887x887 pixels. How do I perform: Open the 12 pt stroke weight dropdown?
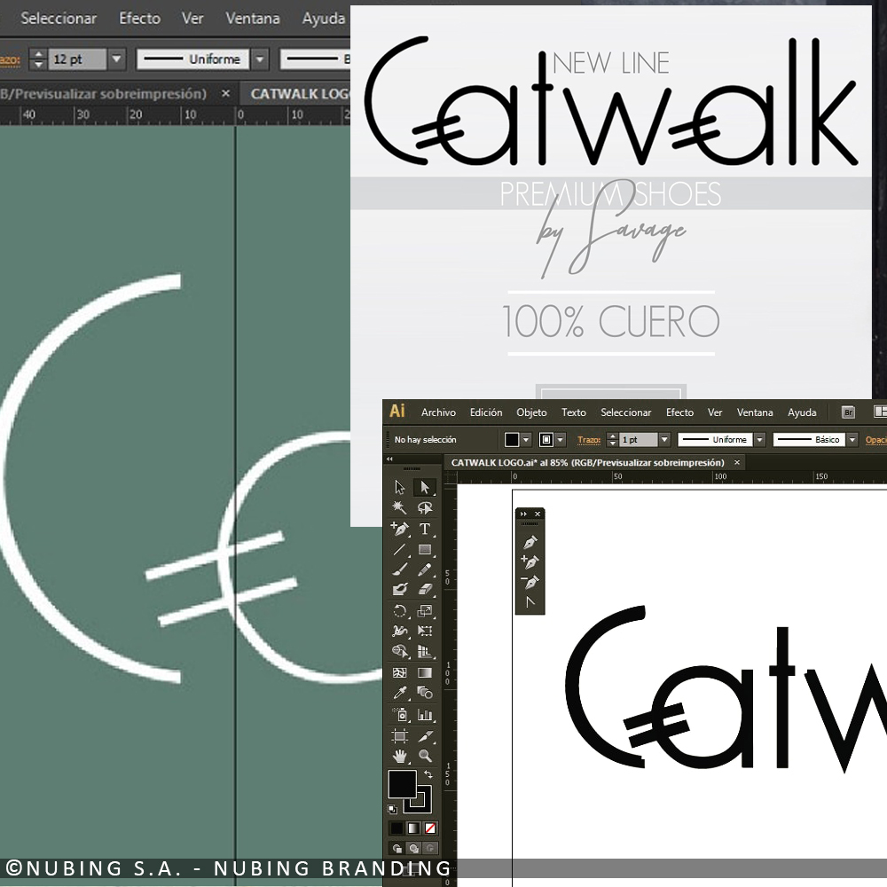click(x=116, y=59)
